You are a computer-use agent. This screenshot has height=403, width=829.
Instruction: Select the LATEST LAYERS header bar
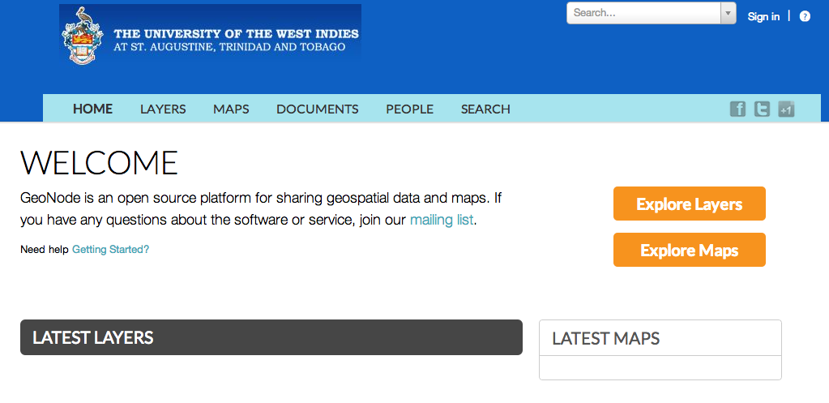(x=271, y=337)
